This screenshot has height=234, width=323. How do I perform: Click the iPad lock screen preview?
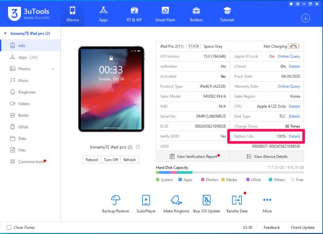tap(111, 89)
